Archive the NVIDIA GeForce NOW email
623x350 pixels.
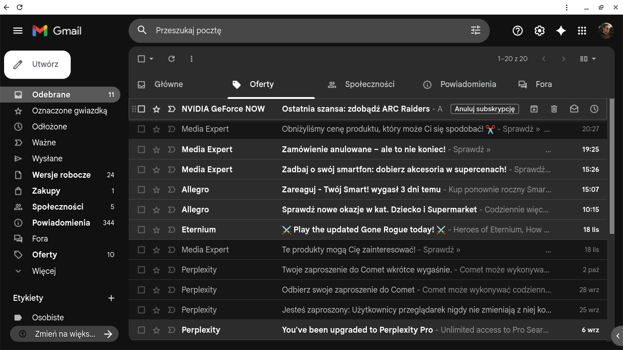[534, 109]
